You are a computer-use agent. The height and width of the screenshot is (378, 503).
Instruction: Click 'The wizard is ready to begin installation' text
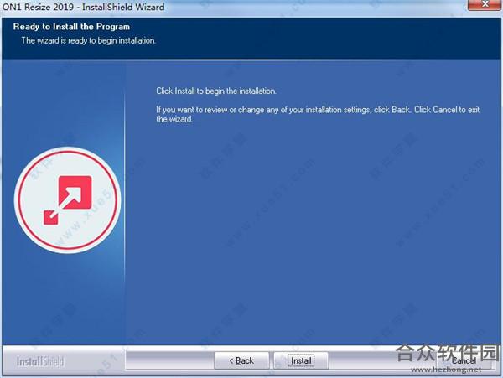[89, 41]
